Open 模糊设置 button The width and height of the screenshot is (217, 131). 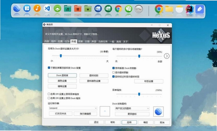click(x=62, y=86)
